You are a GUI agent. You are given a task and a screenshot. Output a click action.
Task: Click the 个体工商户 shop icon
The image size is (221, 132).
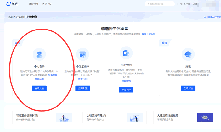(x=83, y=54)
